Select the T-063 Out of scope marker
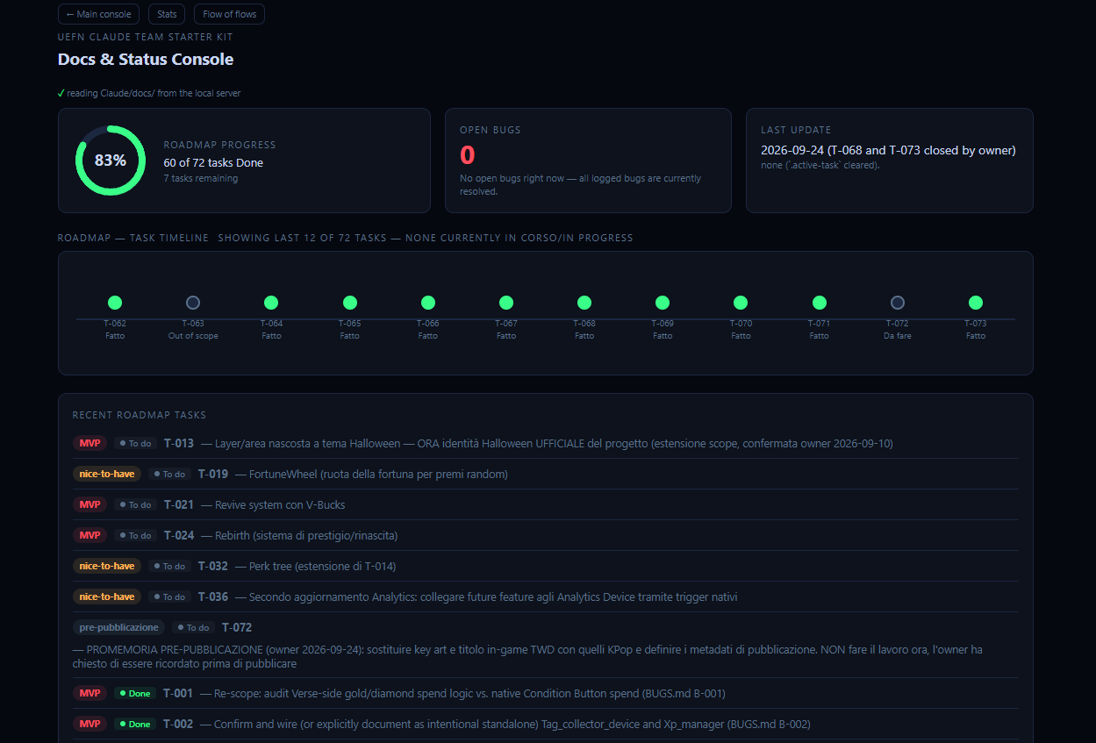Image resolution: width=1096 pixels, height=743 pixels. click(193, 303)
